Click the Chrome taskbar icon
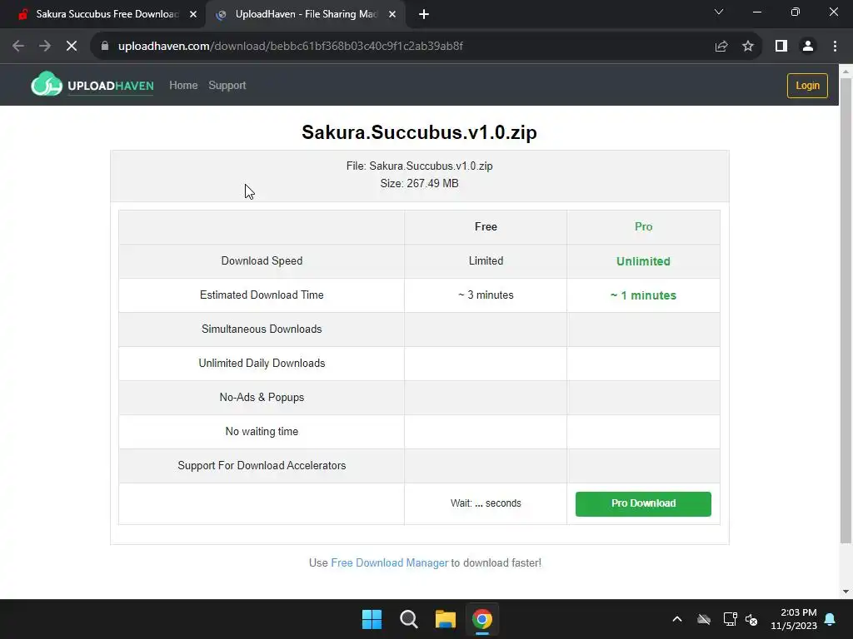This screenshot has width=853, height=639. pyautogui.click(x=481, y=619)
